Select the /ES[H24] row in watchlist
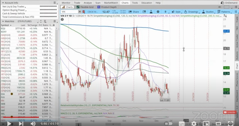The width and height of the screenshot is (239, 126). 28,58
